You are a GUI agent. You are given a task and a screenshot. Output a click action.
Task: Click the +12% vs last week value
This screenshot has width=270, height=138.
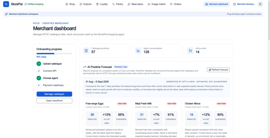(x=206, y=115)
